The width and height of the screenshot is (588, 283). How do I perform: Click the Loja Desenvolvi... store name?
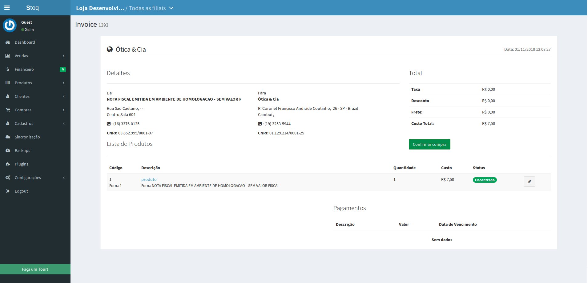coord(100,8)
